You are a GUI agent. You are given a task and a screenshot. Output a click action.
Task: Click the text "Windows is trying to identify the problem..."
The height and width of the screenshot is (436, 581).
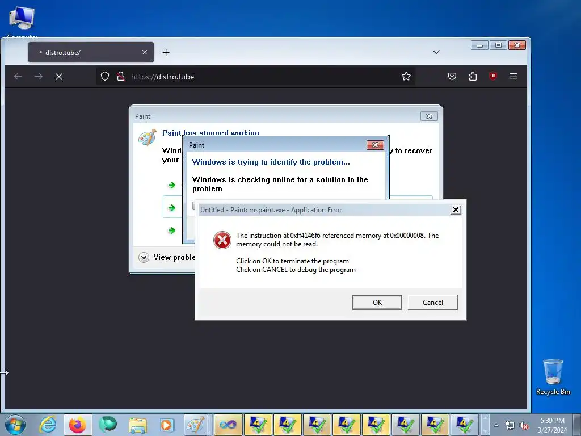point(271,162)
